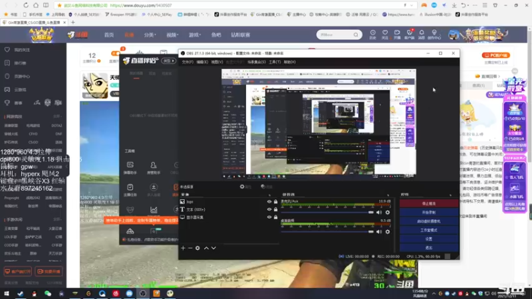
Task: Move the source down with the down arrow
Action: tap(213, 248)
